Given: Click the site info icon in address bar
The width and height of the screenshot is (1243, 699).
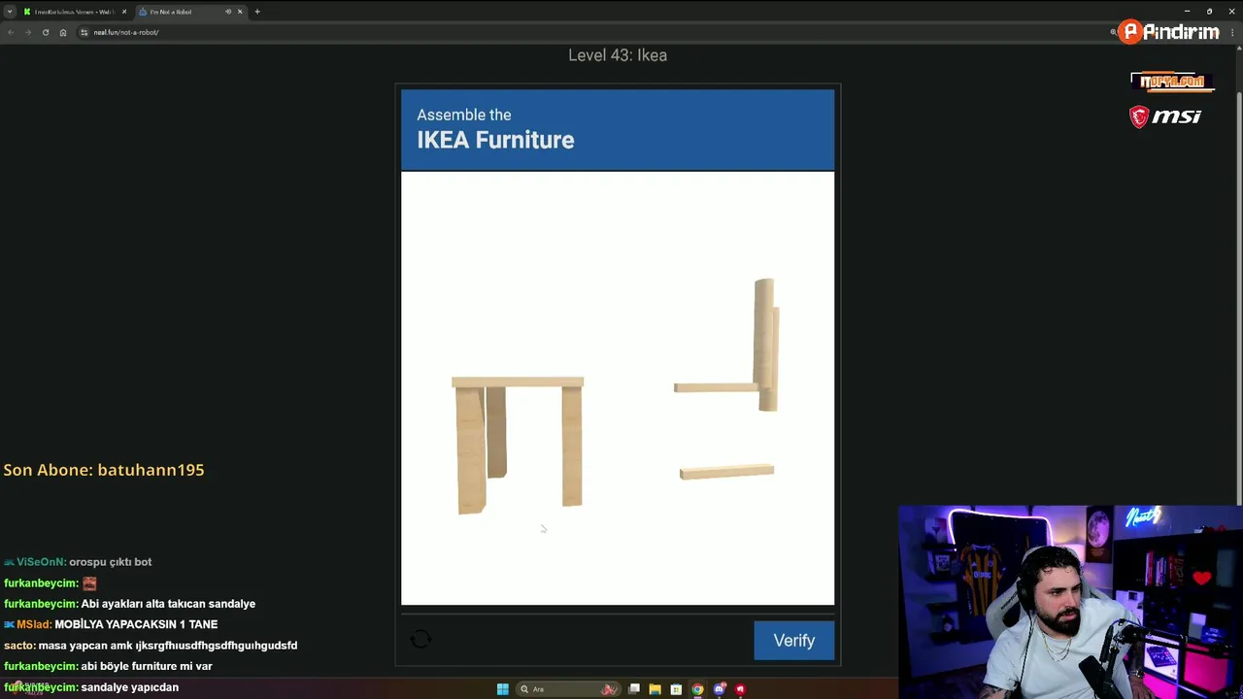Looking at the screenshot, I should pos(84,32).
